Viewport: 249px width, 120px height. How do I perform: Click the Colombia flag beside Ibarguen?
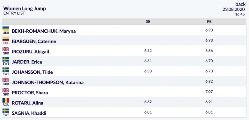click(6, 39)
